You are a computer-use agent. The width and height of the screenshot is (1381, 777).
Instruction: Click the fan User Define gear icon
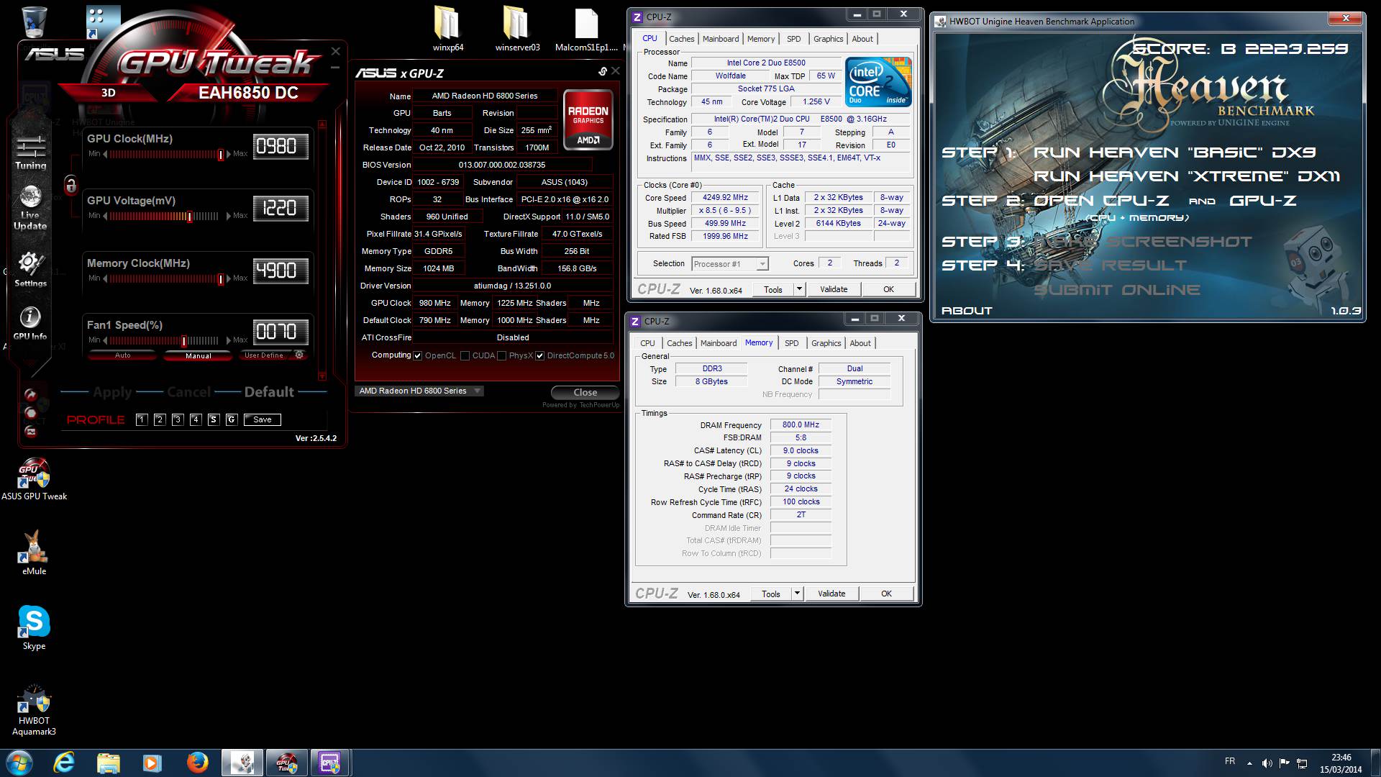(x=299, y=355)
